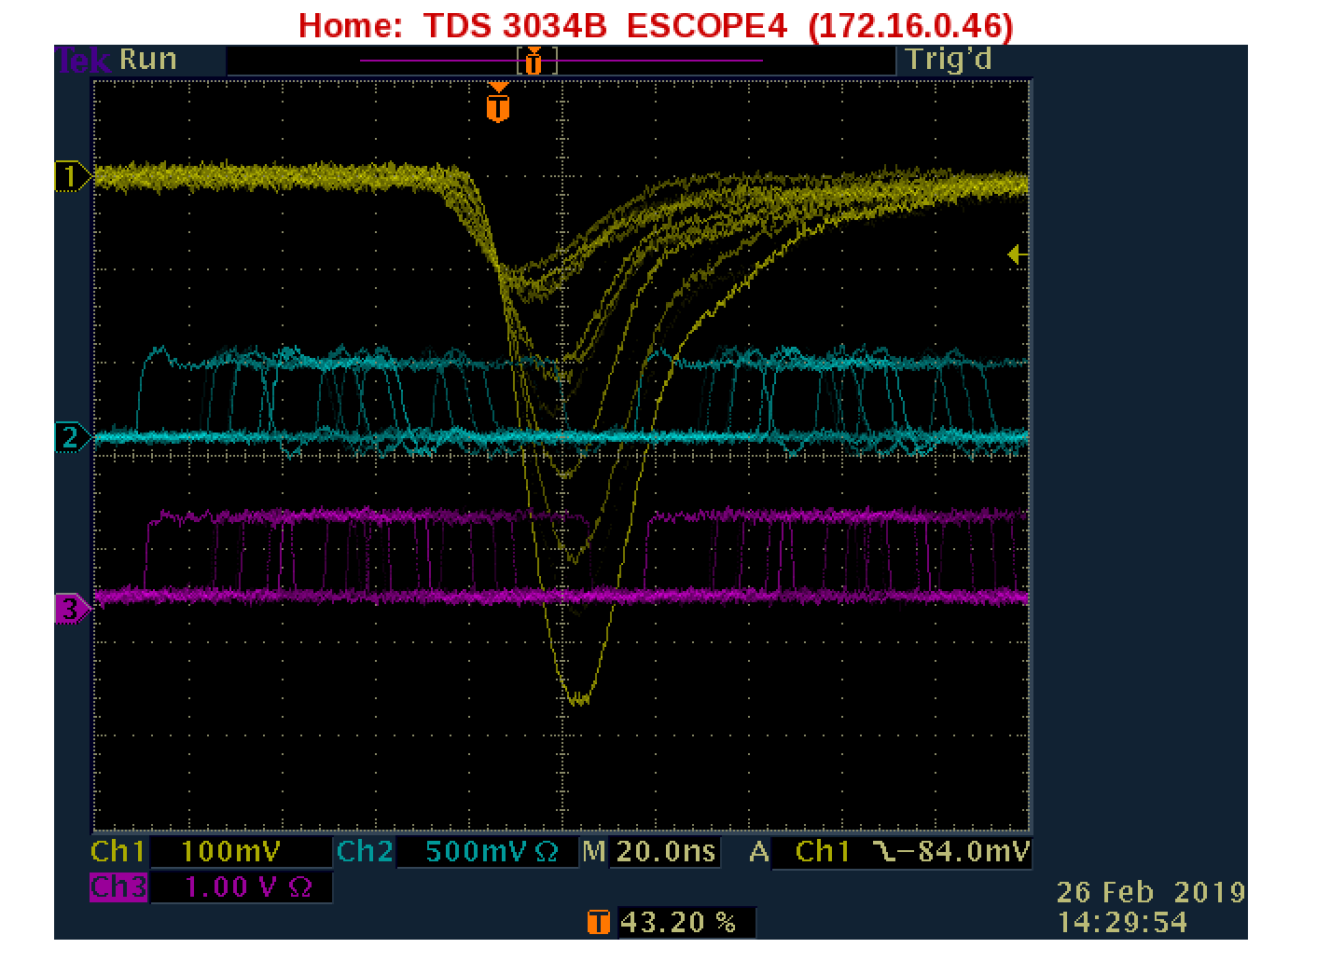Click the ohm symbol in the Ch3 readout

[299, 887]
